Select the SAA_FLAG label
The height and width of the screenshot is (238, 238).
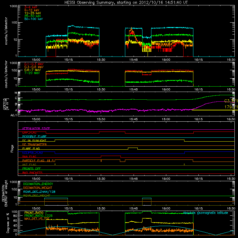click(x=29, y=156)
